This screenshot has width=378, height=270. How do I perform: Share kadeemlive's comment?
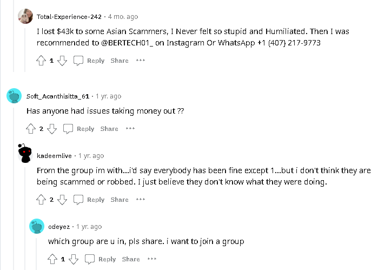120,200
